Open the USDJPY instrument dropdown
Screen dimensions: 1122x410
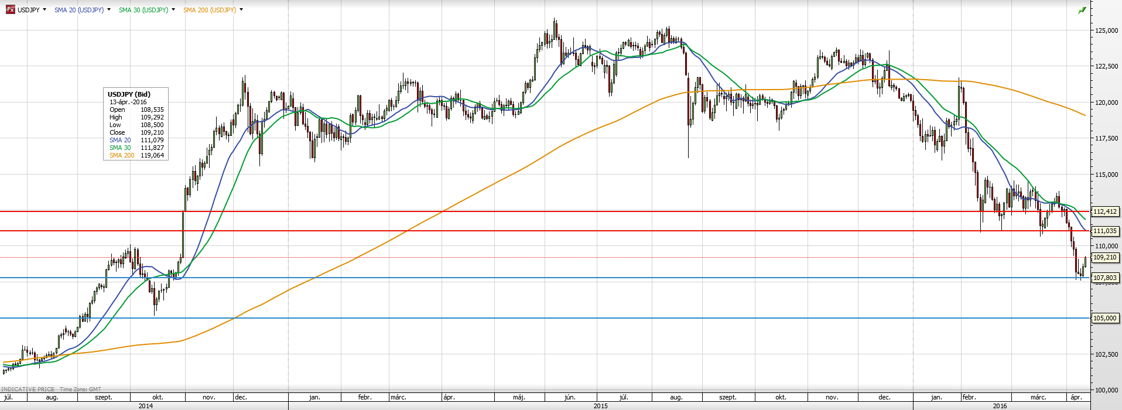(45, 10)
